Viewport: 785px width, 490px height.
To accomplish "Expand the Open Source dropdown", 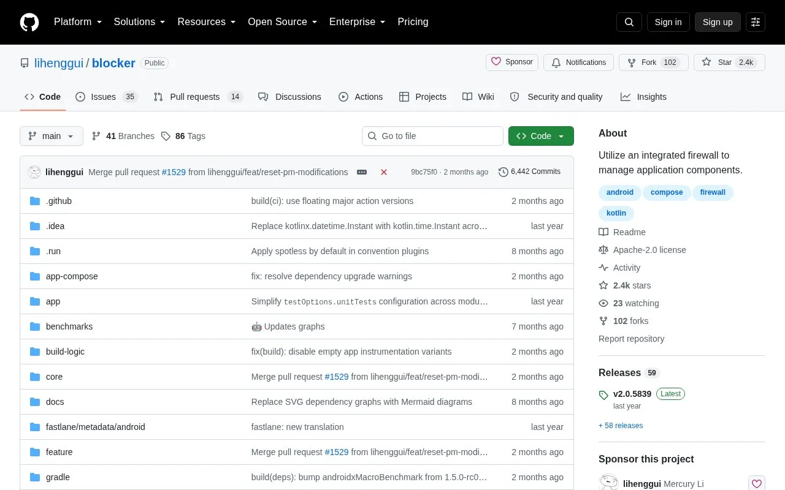I will [282, 22].
